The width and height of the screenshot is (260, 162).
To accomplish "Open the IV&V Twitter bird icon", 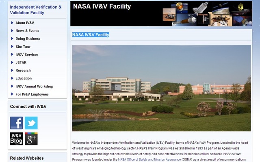I will [x=31, y=123].
